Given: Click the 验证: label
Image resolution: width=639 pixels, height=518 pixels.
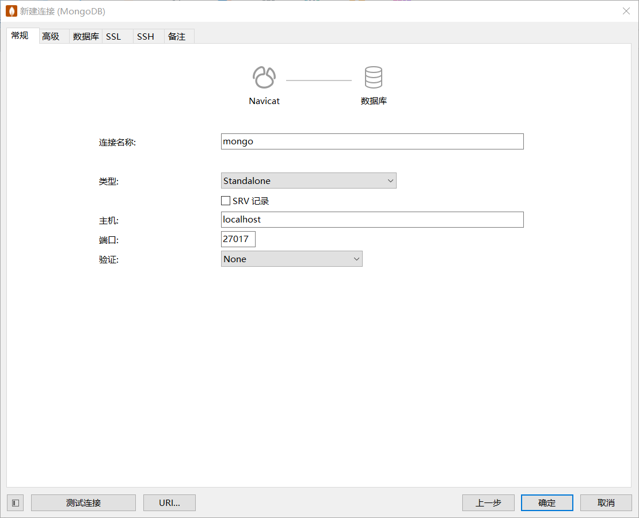Looking at the screenshot, I should pyautogui.click(x=109, y=260).
